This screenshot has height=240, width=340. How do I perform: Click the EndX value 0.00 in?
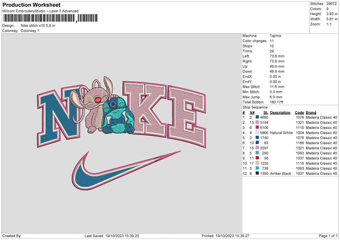[x=275, y=76]
